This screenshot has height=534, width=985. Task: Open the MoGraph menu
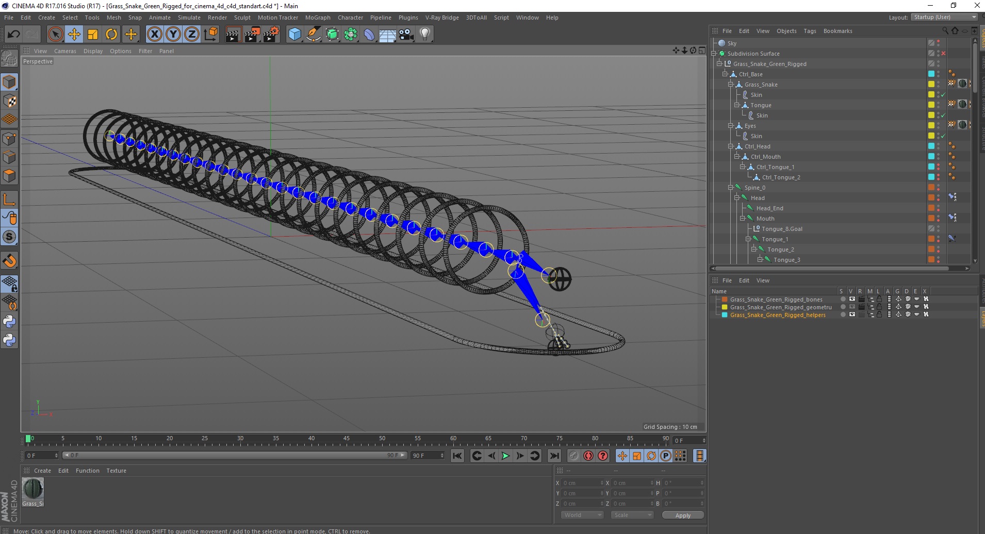(318, 18)
